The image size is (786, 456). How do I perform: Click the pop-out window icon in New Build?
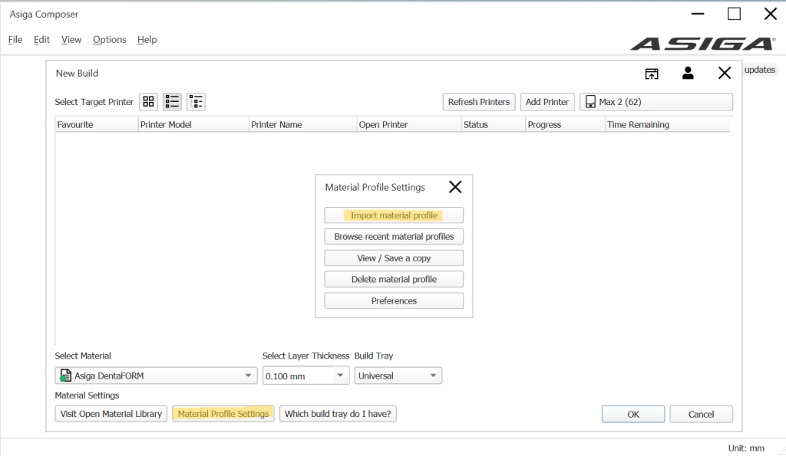(x=652, y=74)
